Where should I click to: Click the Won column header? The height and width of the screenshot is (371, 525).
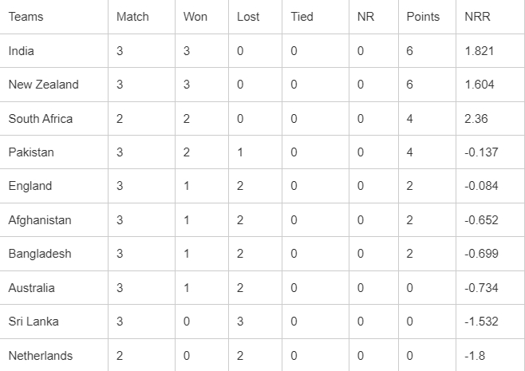click(x=195, y=17)
